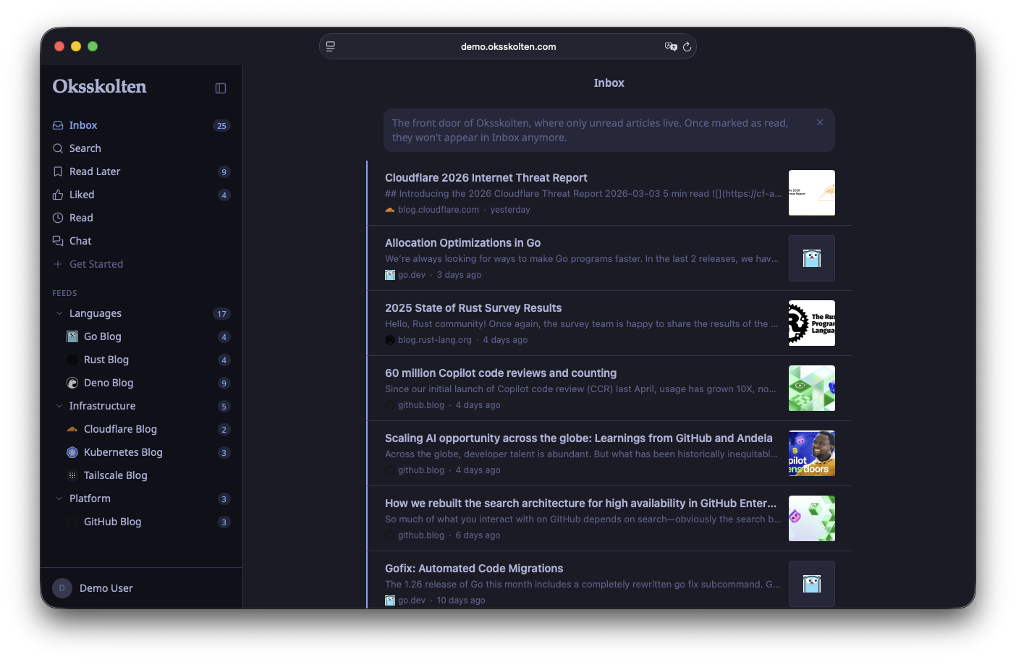1016x662 pixels.
Task: Click the browser reload icon
Action: (x=687, y=47)
